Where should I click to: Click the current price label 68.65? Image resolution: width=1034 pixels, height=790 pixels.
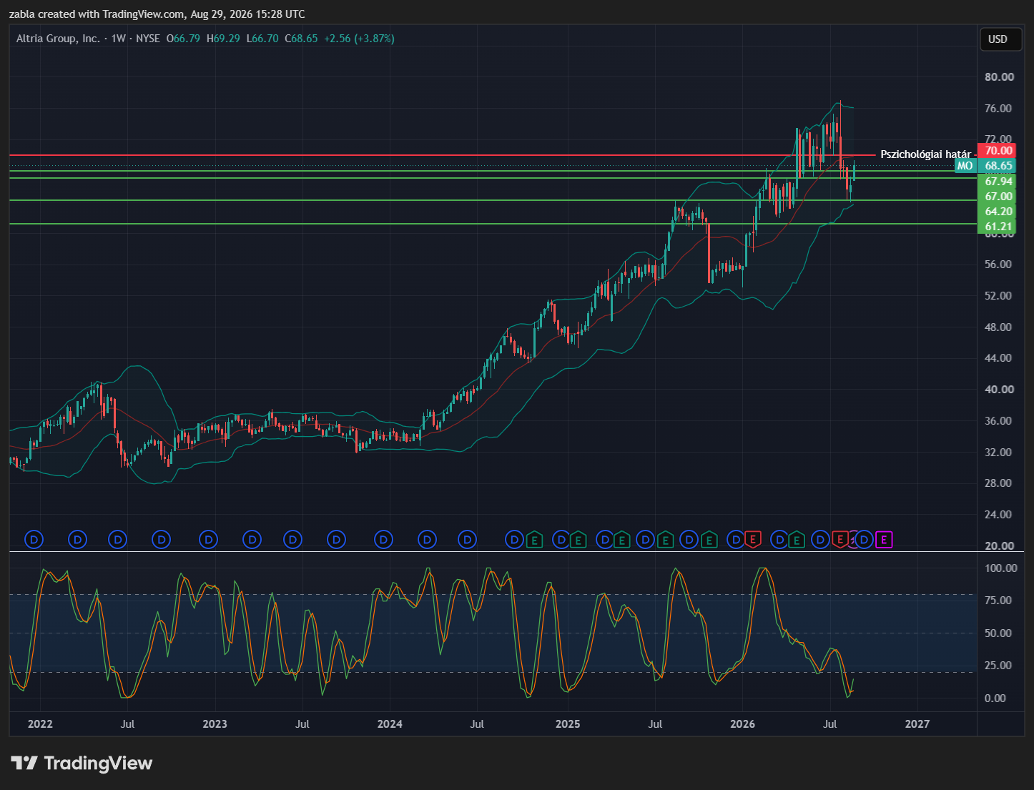[x=998, y=166]
